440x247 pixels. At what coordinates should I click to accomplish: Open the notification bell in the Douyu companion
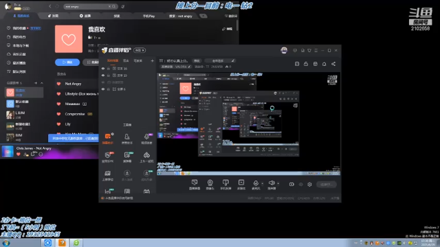click(x=324, y=64)
